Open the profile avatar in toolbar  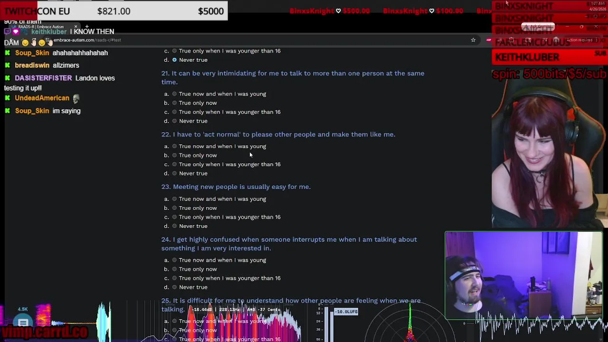coord(556,40)
